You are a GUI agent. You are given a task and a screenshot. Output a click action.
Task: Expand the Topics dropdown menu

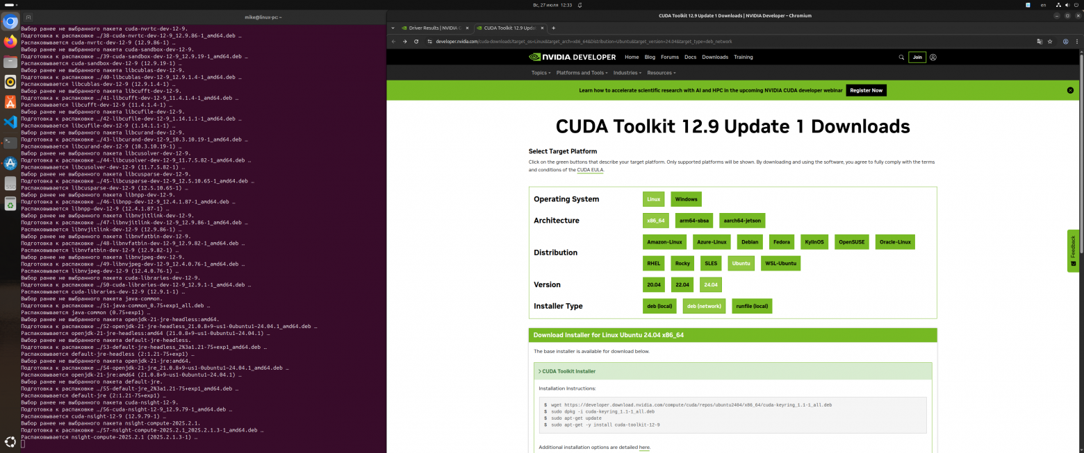541,73
